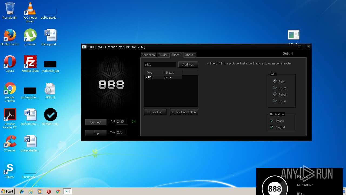Open civilavailable Word document
The width and height of the screenshot is (346, 195).
coord(30,144)
